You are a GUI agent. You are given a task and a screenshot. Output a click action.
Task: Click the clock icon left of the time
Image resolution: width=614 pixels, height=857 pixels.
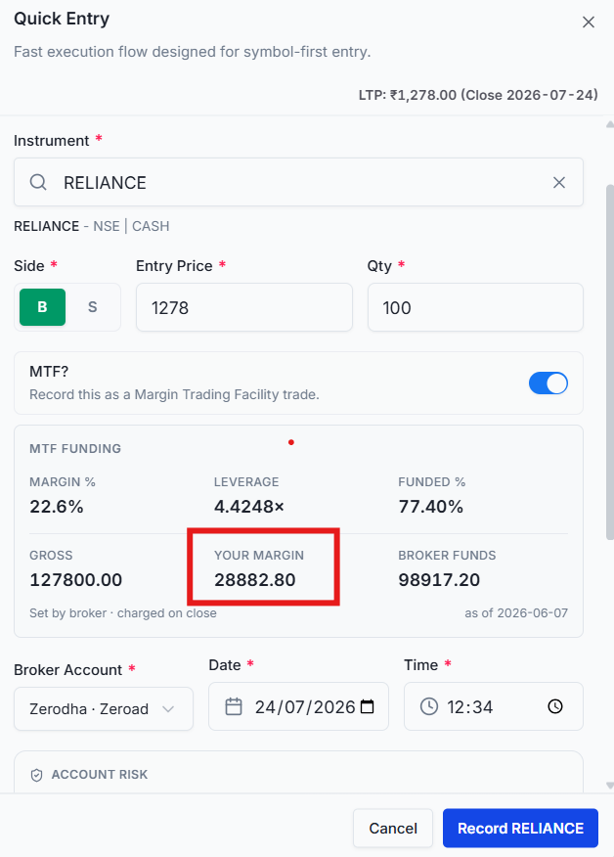[429, 706]
